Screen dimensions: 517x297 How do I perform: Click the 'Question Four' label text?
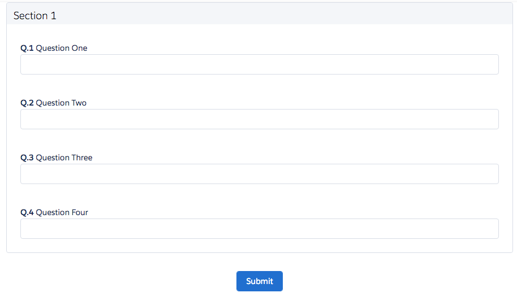pos(62,212)
